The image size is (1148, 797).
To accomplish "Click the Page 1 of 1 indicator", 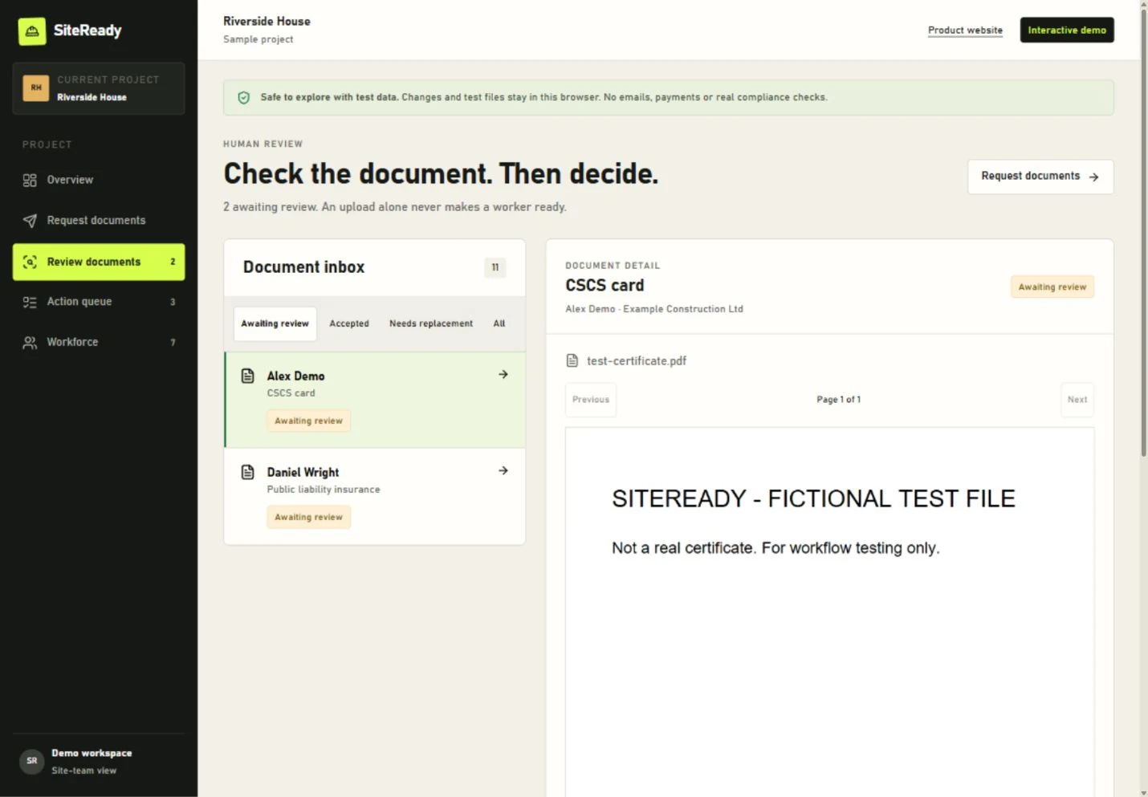I will pyautogui.click(x=839, y=400).
